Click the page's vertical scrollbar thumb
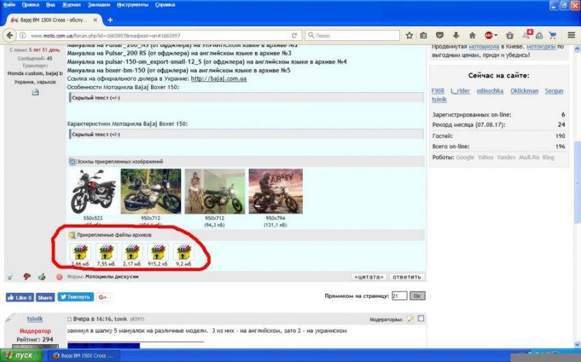This screenshot has width=581, height=362. [577, 182]
